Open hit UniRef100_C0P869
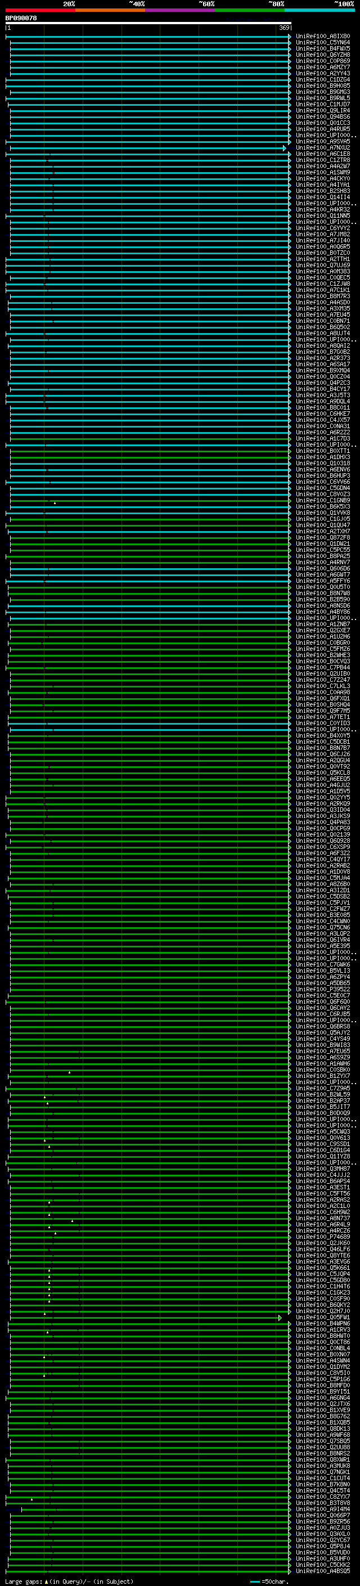The height and width of the screenshot is (1586, 360). coord(322,61)
